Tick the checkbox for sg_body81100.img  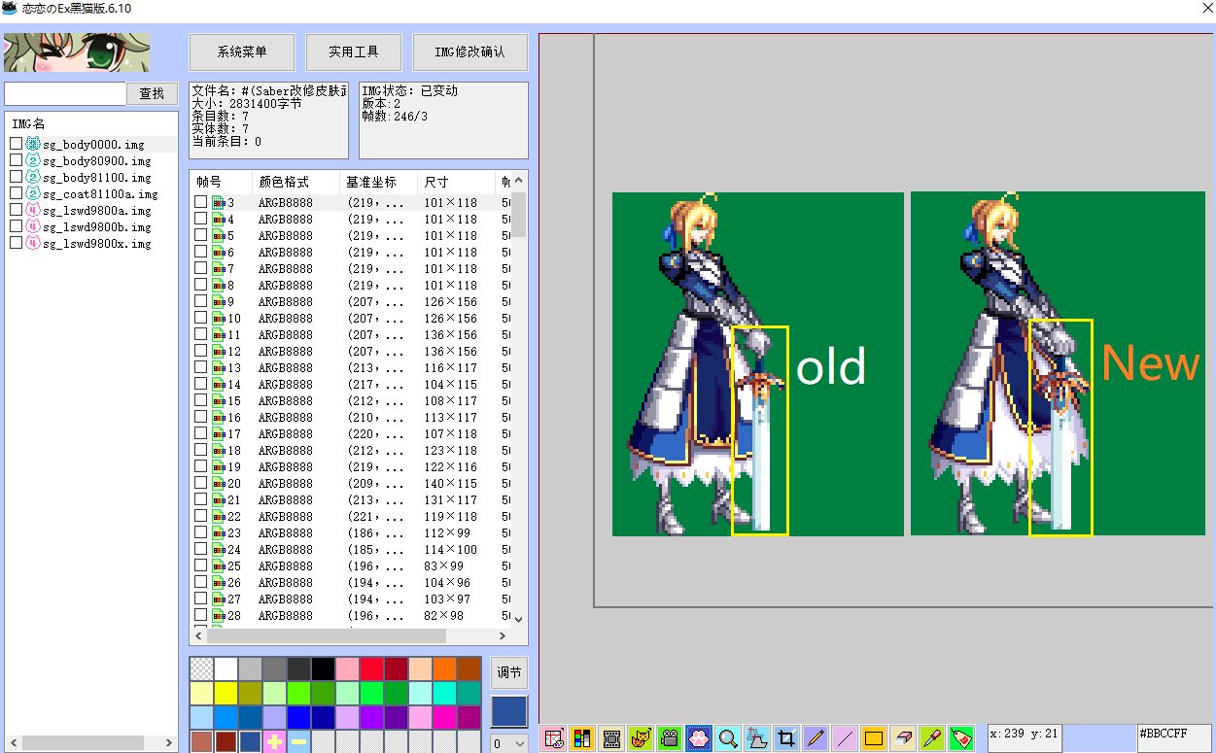[x=16, y=177]
